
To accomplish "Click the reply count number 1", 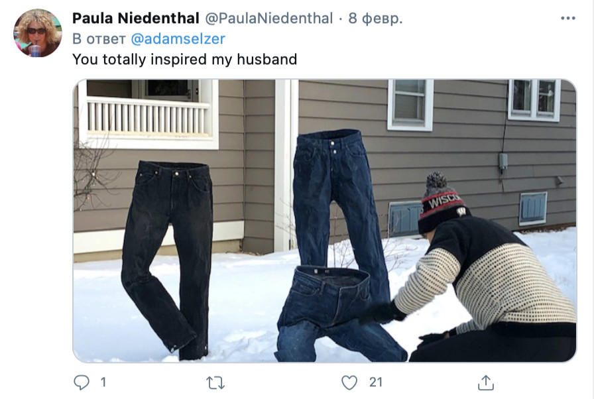I will tap(103, 382).
